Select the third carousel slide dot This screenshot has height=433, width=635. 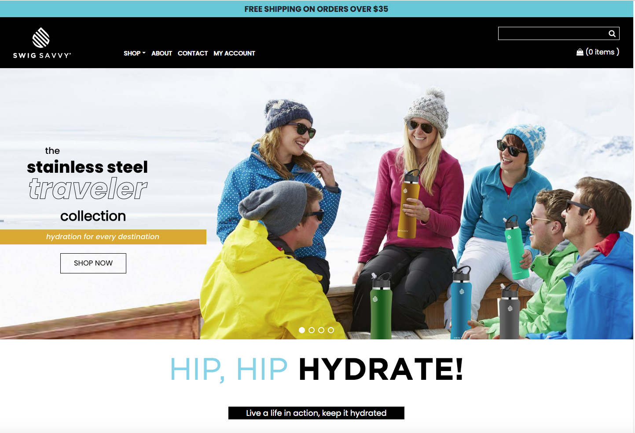[x=321, y=330]
